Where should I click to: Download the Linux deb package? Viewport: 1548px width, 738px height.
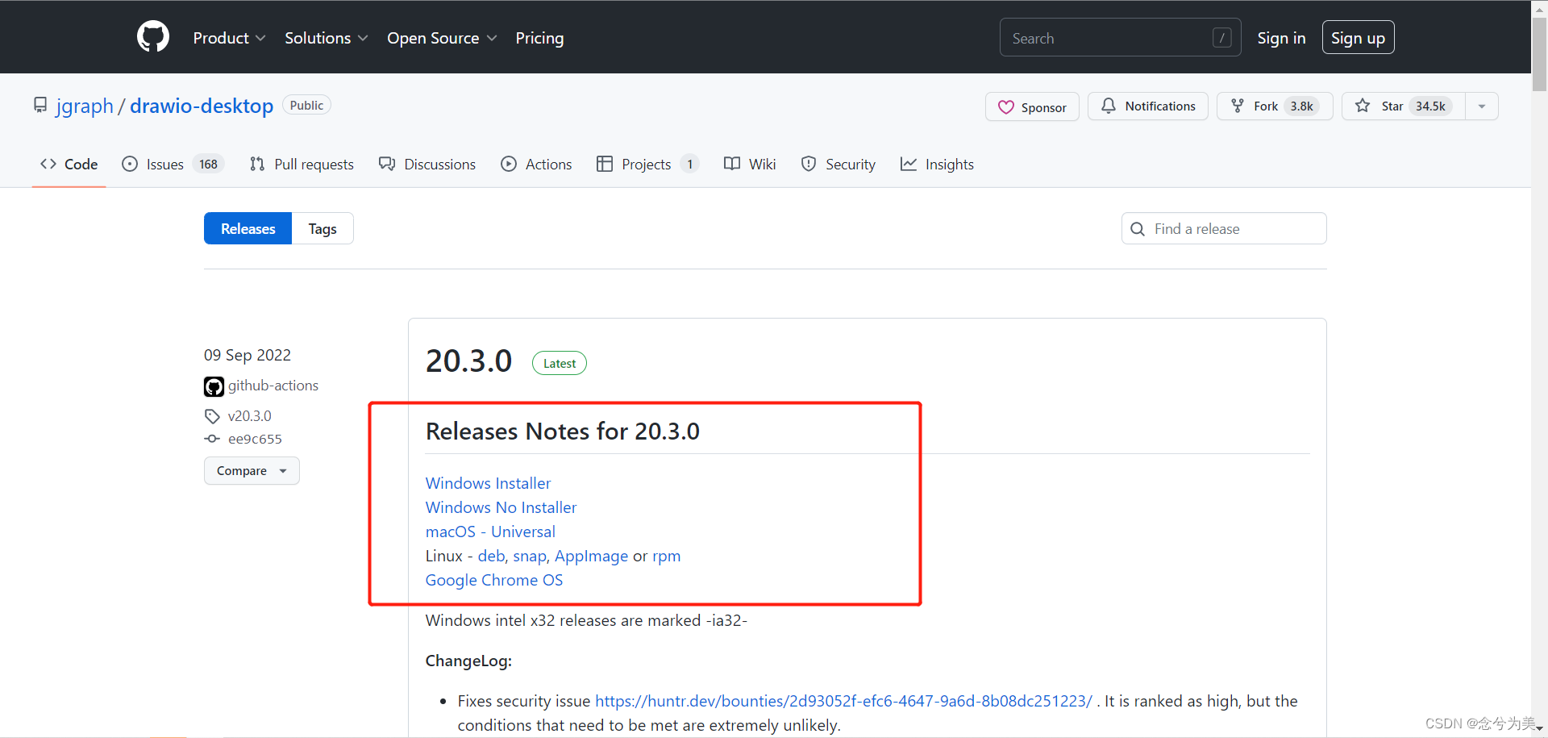491,556
